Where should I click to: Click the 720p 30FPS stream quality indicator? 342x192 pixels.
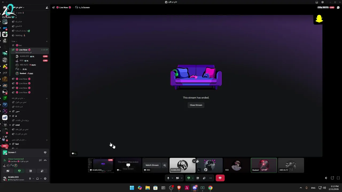323,7
